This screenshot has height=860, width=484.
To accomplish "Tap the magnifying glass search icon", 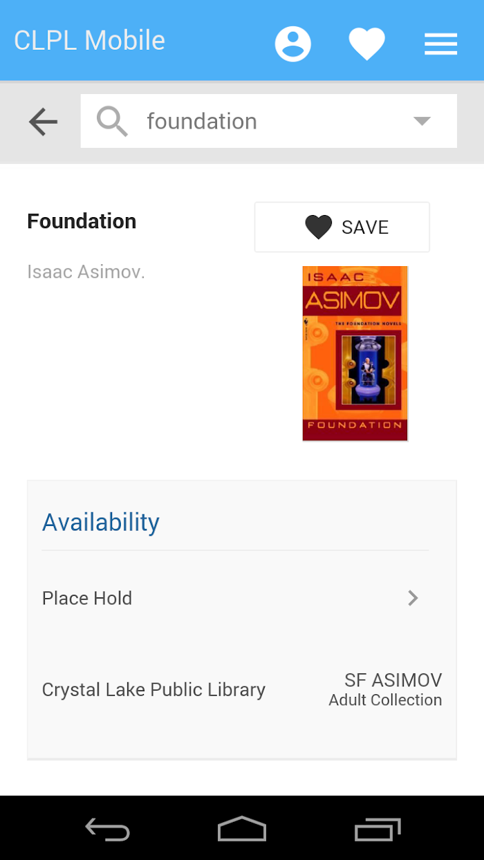I will [x=112, y=121].
